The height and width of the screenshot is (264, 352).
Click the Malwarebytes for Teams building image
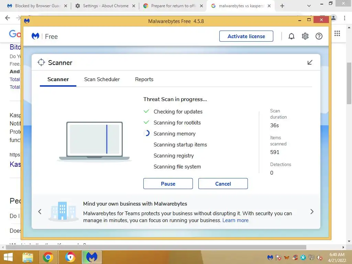coord(63,211)
